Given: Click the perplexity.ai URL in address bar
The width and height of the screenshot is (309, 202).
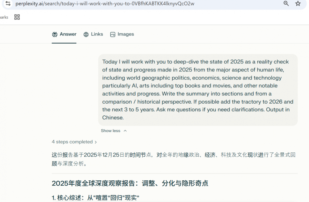Looking at the screenshot, I should [105, 4].
